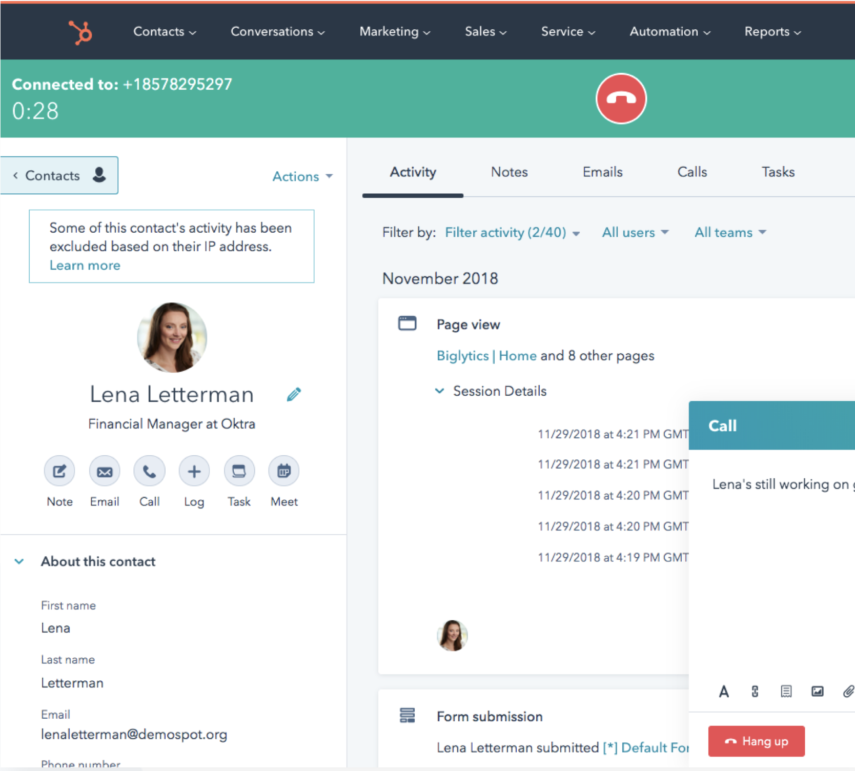Click the Log plus icon
855x771 pixels.
(x=194, y=471)
